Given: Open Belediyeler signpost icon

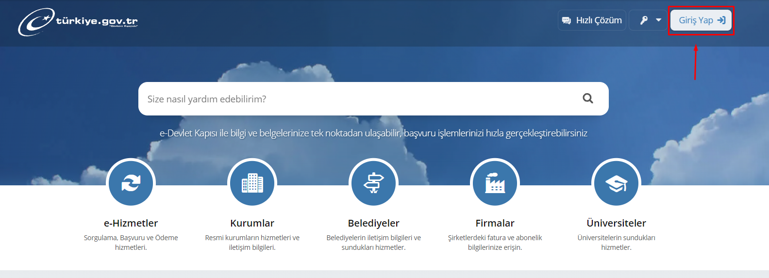Looking at the screenshot, I should point(374,183).
